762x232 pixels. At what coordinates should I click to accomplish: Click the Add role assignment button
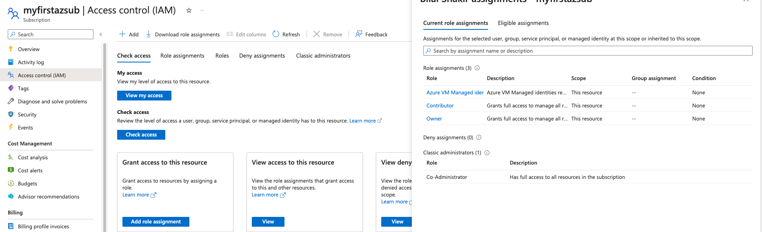(x=156, y=221)
